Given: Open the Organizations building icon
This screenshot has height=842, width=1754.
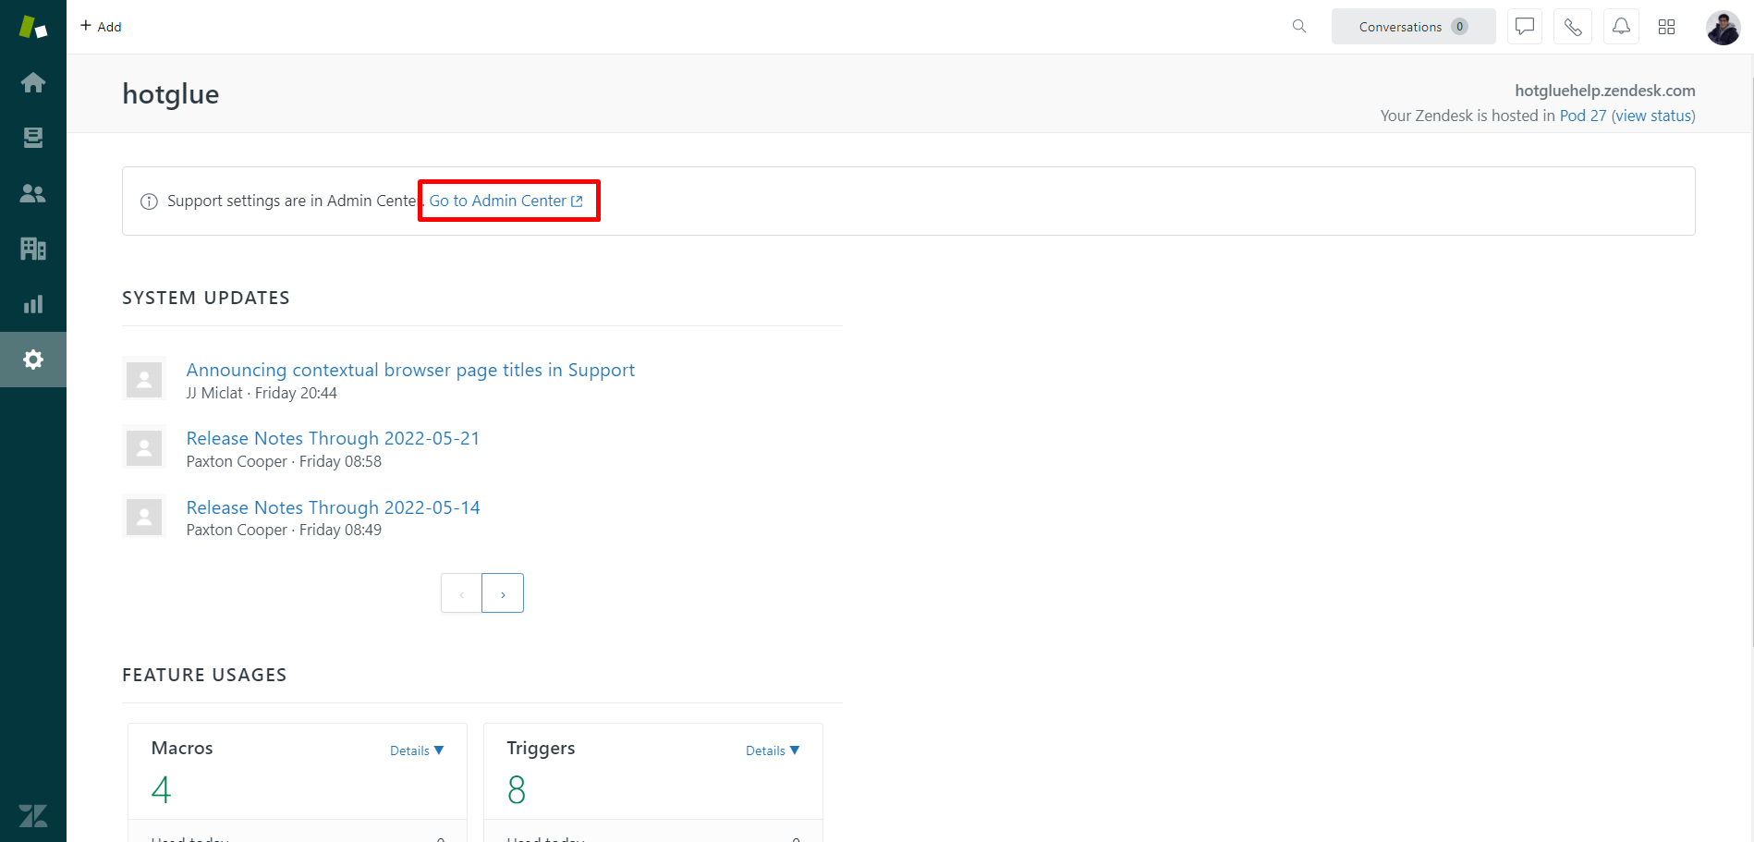Looking at the screenshot, I should pyautogui.click(x=33, y=249).
